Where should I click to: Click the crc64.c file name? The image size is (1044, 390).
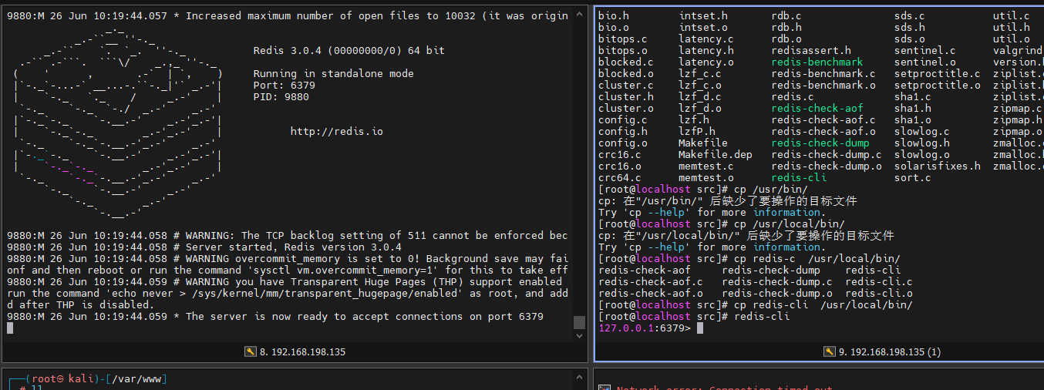coord(620,178)
